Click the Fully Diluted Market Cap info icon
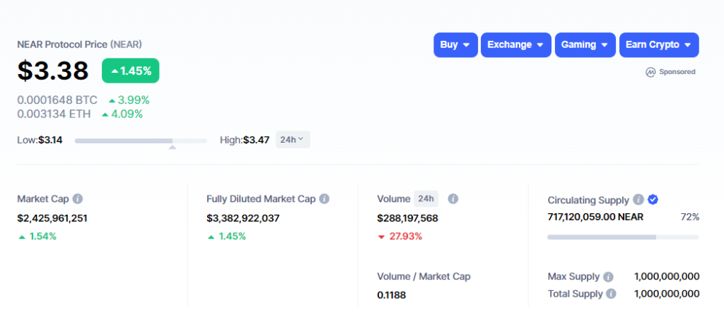The height and width of the screenshot is (322, 724). [325, 199]
